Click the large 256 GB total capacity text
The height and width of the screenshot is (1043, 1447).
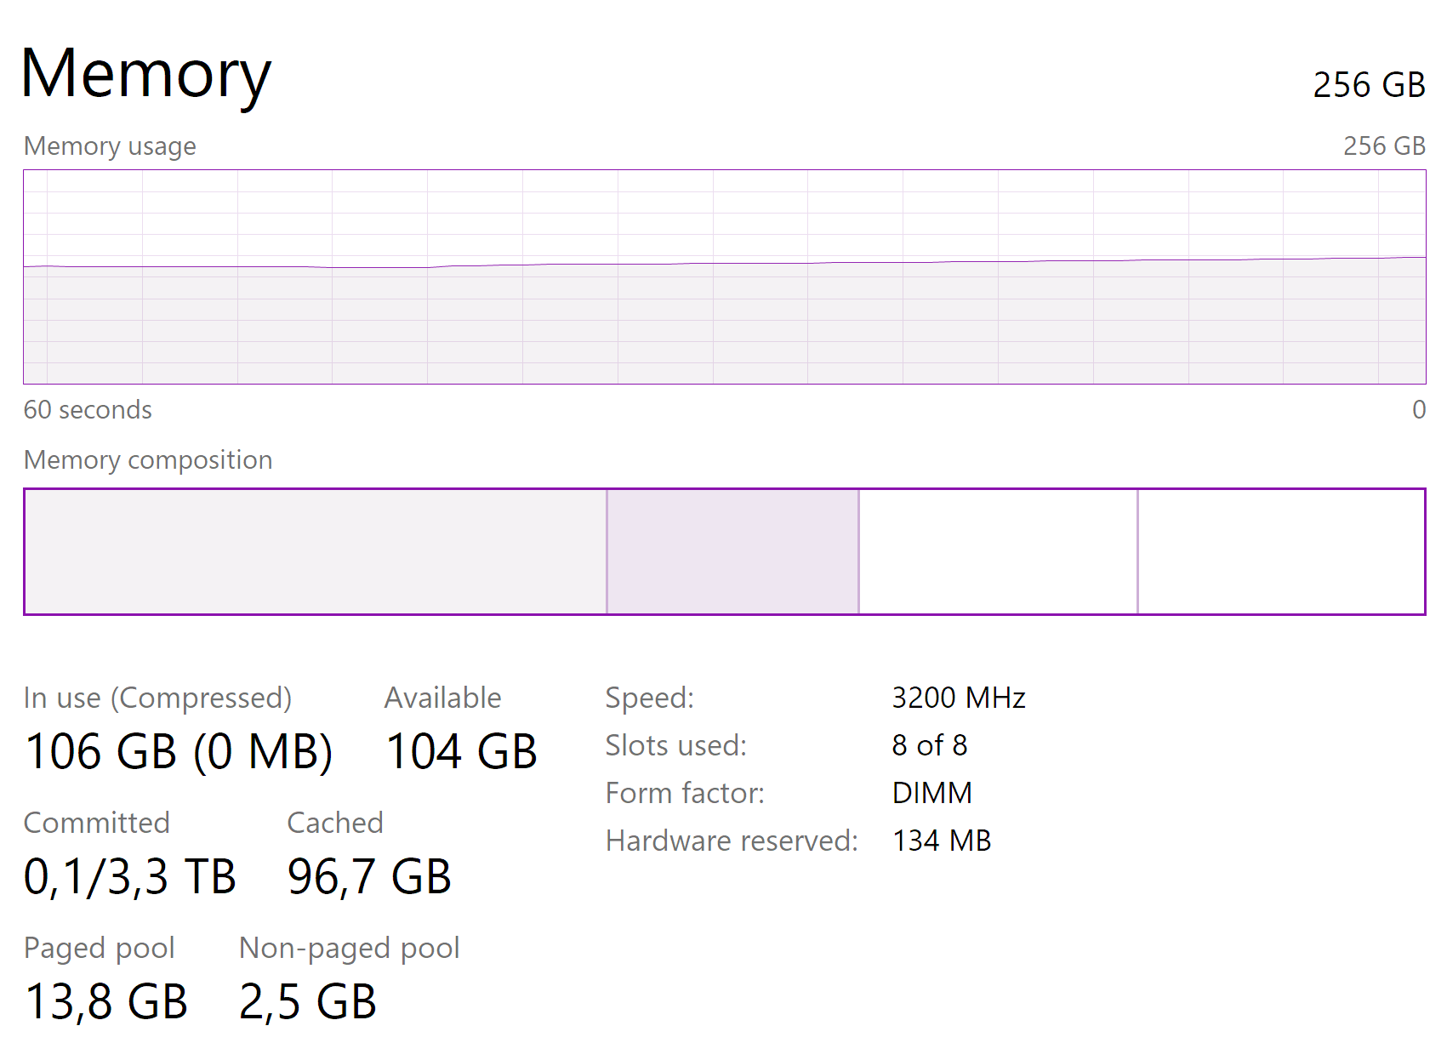pos(1368,85)
